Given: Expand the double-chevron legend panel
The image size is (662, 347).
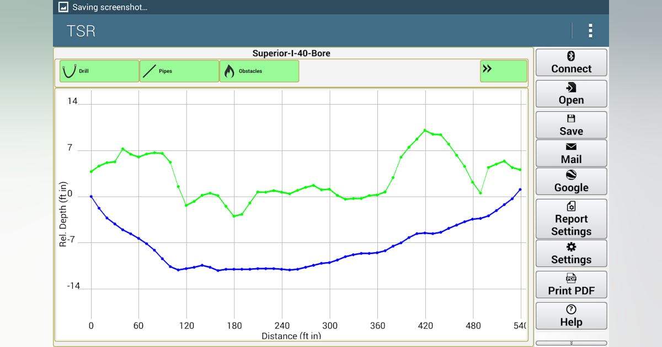Looking at the screenshot, I should (504, 70).
